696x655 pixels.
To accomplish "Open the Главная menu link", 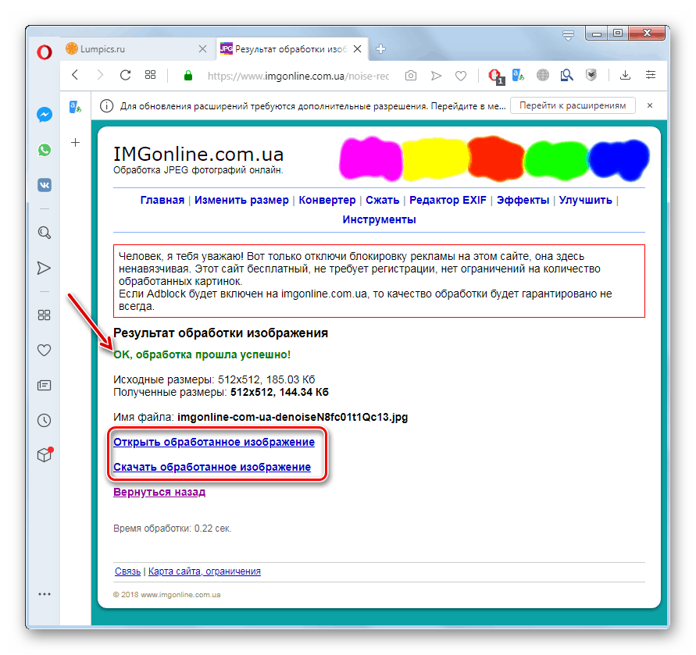I will [x=162, y=200].
